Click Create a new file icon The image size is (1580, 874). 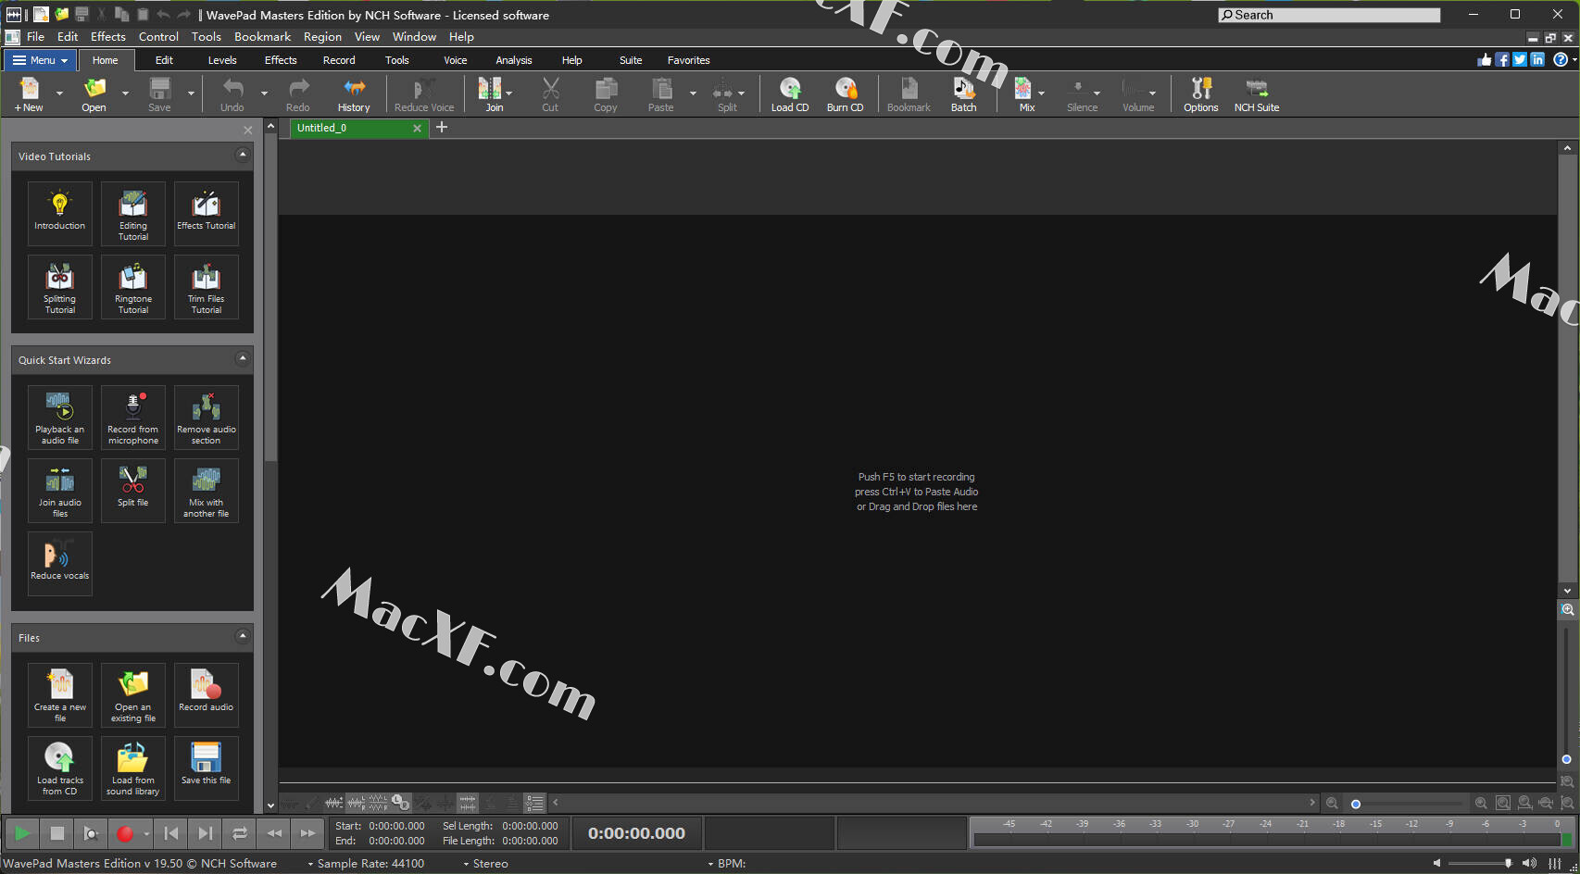(60, 694)
